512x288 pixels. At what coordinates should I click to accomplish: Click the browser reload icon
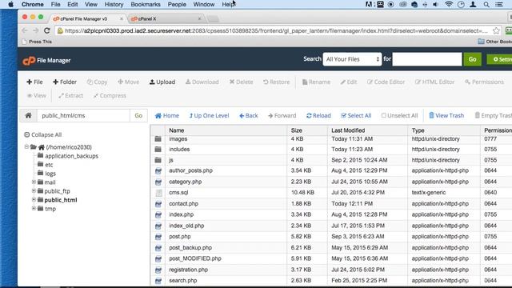coord(47,30)
